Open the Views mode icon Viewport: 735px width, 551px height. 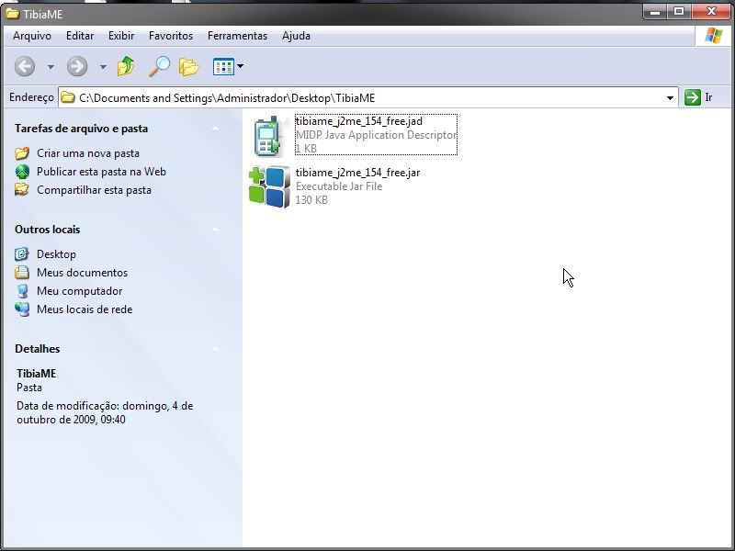pos(222,66)
